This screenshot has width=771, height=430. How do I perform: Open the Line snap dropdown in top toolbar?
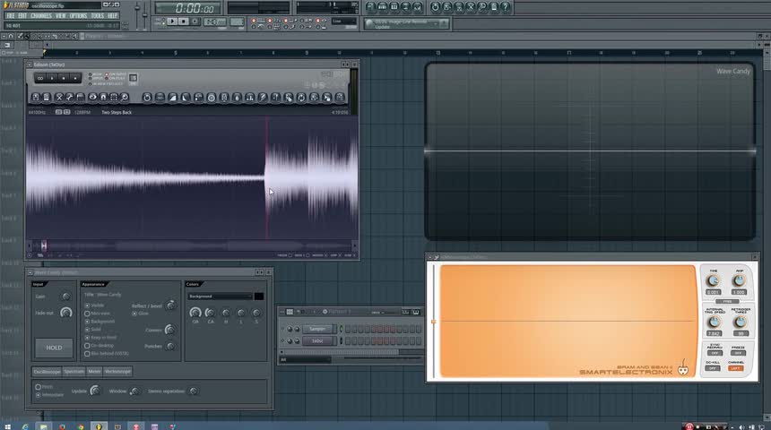(x=342, y=21)
